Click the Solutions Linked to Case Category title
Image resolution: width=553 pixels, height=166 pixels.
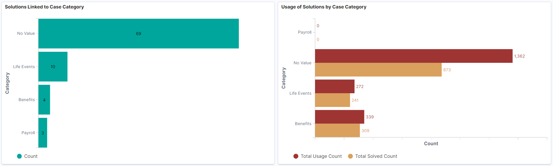pos(44,7)
